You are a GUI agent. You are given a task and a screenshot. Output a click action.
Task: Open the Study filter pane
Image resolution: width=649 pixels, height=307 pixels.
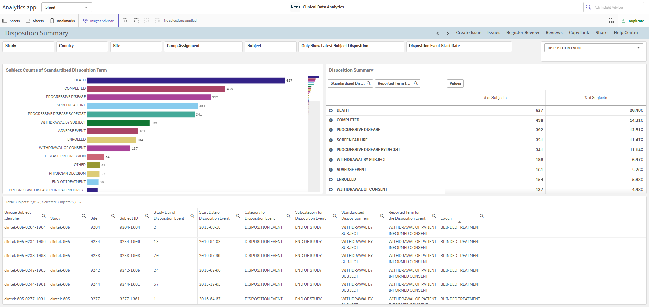point(28,46)
